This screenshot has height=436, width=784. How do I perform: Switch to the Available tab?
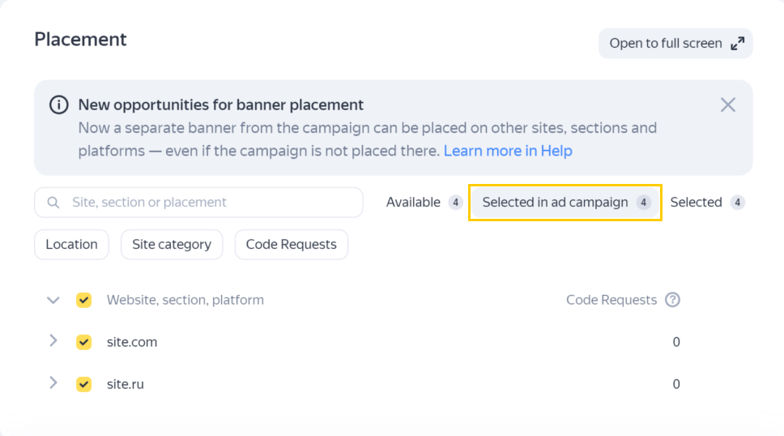pyautogui.click(x=424, y=203)
